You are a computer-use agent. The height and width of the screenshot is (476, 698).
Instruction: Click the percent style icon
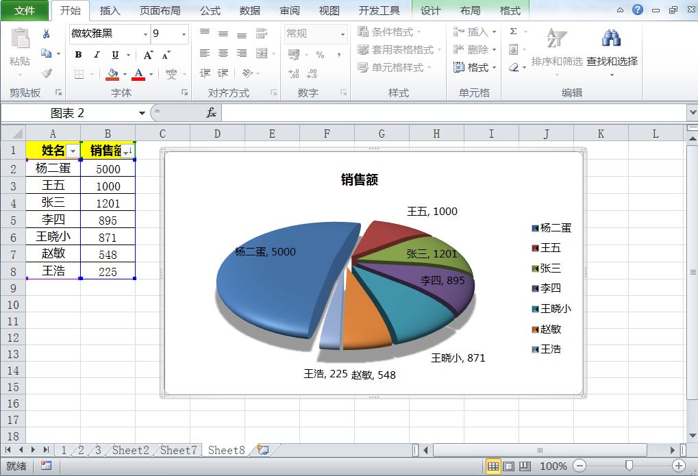click(320, 55)
